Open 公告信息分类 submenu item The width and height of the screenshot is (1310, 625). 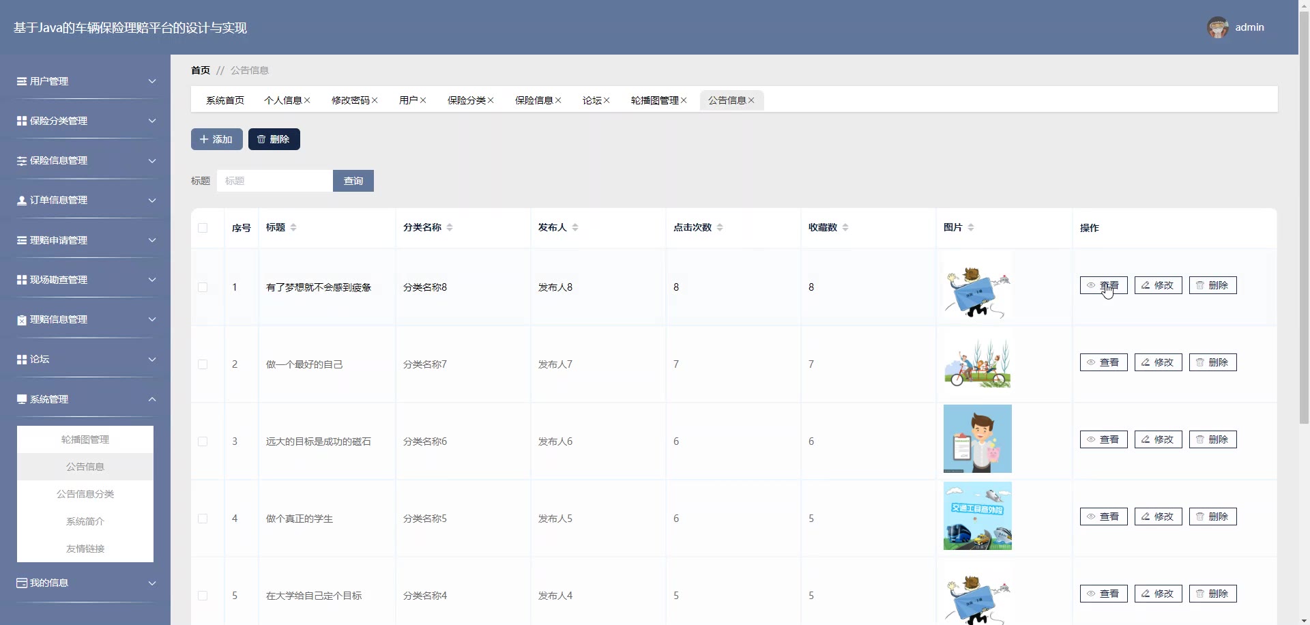[x=85, y=494]
